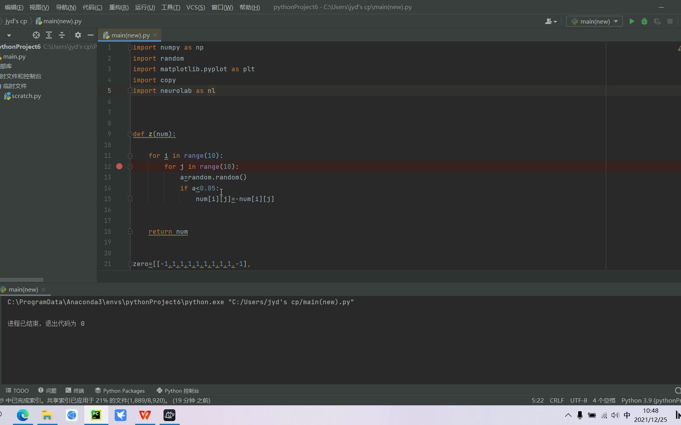The height and width of the screenshot is (425, 681).
Task: Open the main(new) run configuration dropdown
Action: 594,22
